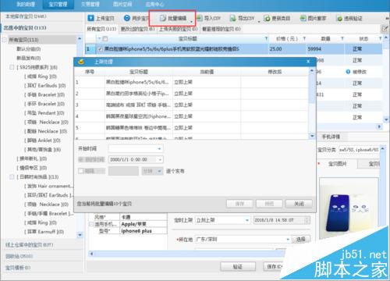Click the blue phone case product thumbnail
390x281 pixels.
[x=338, y=213]
